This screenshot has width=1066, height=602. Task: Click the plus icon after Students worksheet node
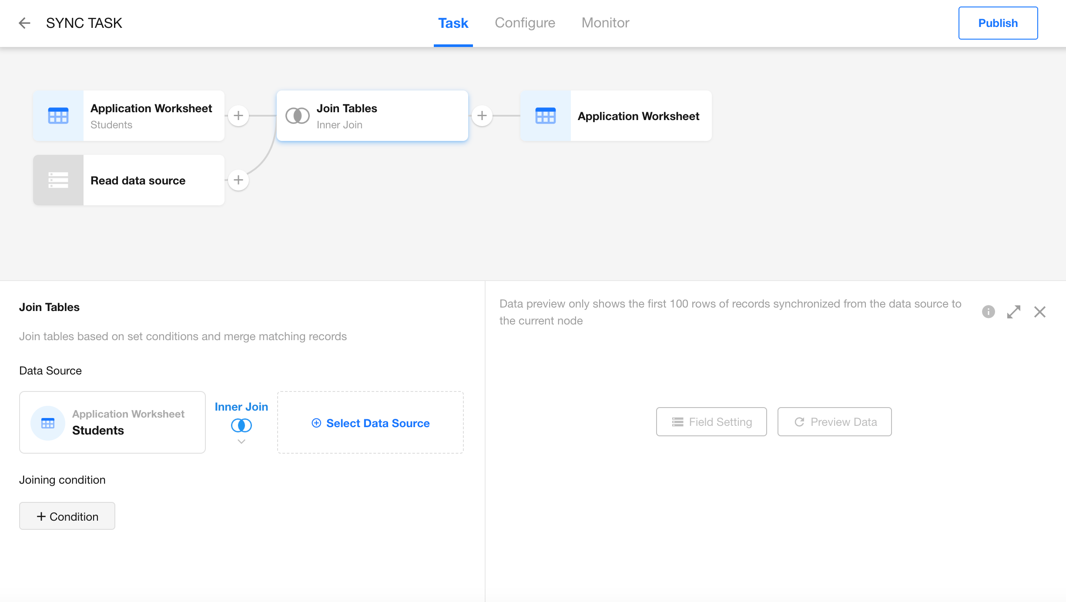pyautogui.click(x=238, y=116)
